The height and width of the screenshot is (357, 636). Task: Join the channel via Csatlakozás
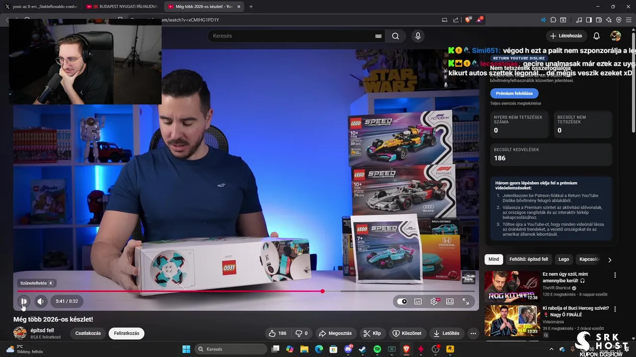point(88,333)
